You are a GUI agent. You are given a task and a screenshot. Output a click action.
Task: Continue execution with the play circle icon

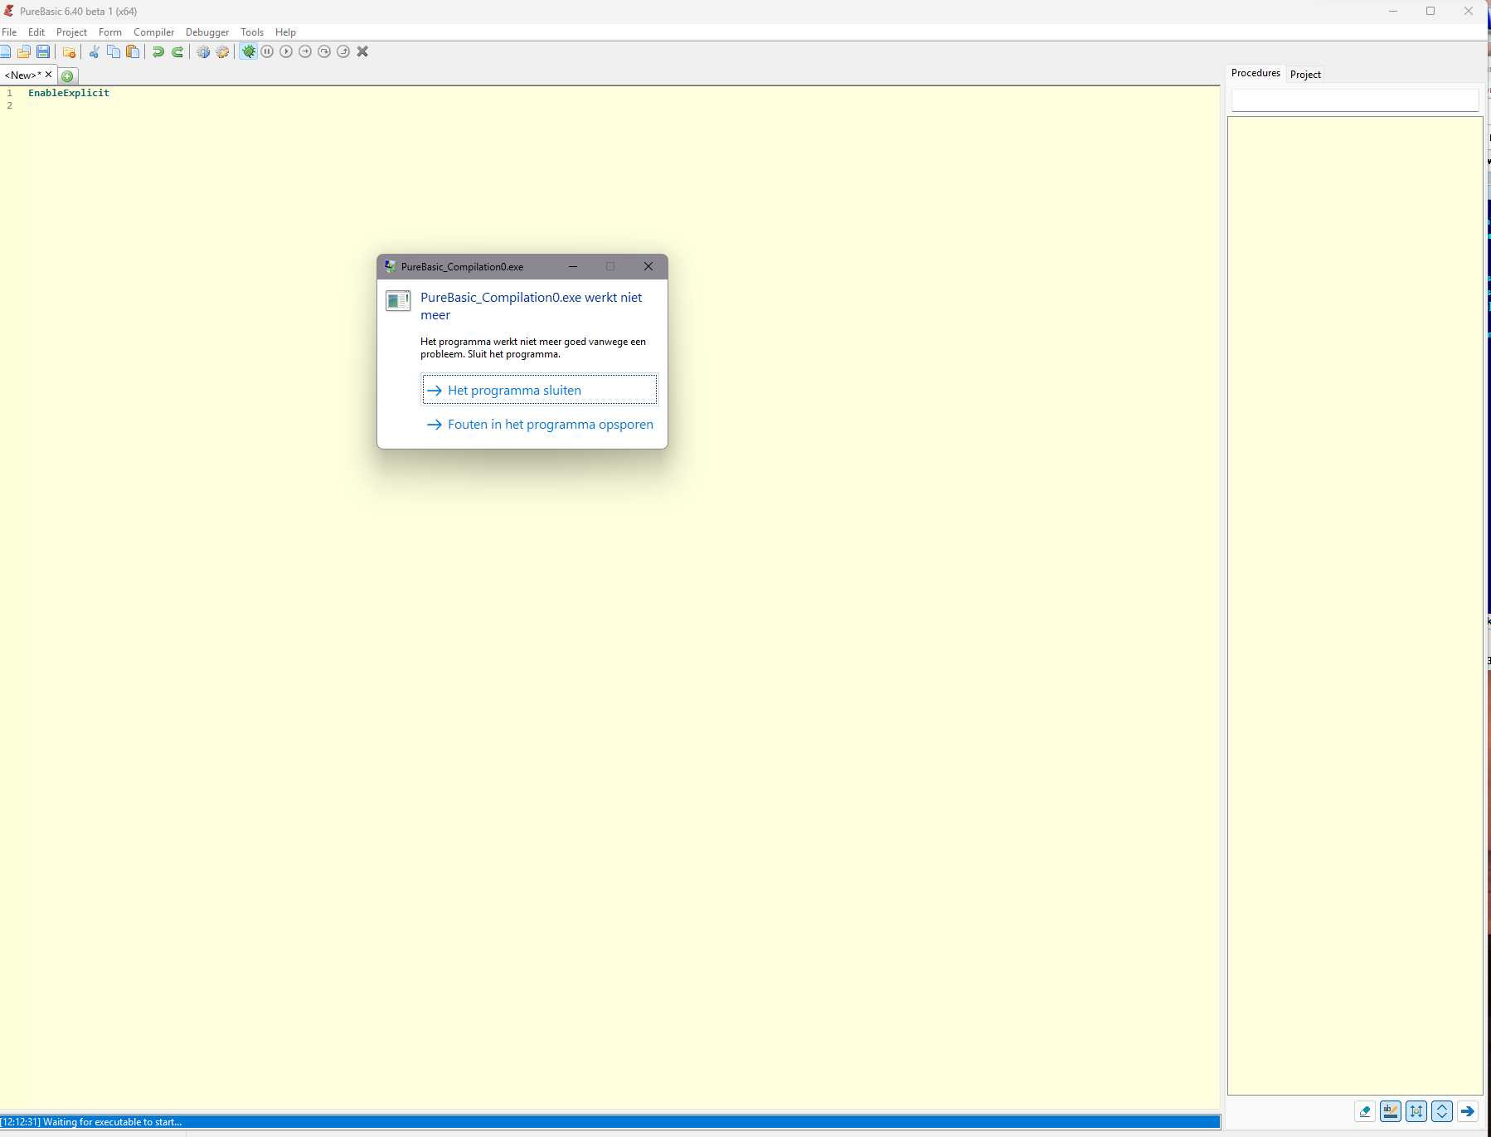pos(286,51)
